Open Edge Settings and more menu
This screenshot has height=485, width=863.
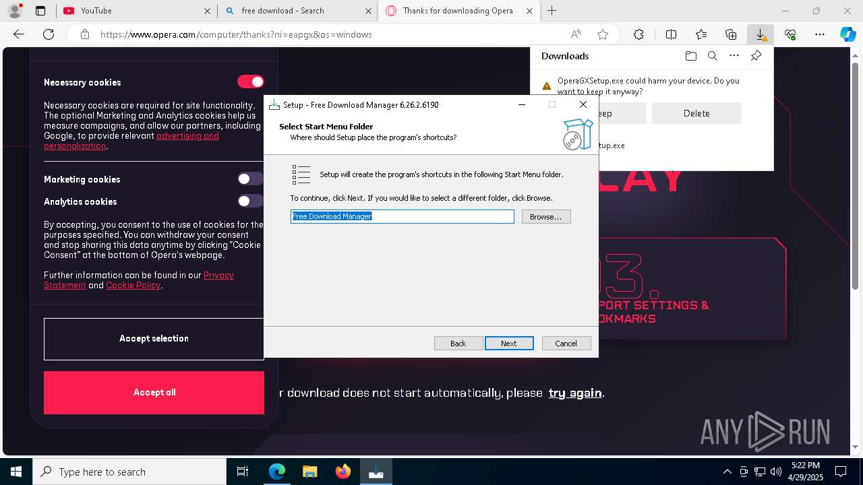pos(820,34)
